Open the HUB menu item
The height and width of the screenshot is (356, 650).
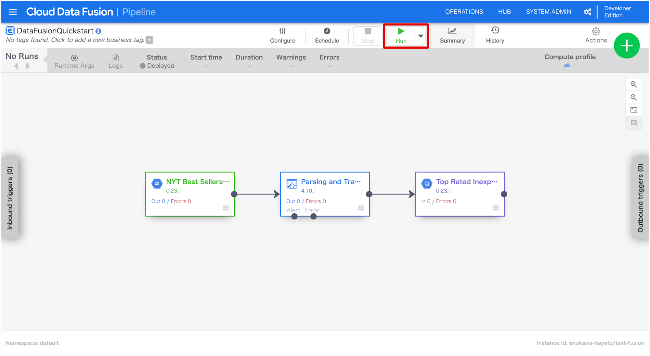(x=504, y=12)
